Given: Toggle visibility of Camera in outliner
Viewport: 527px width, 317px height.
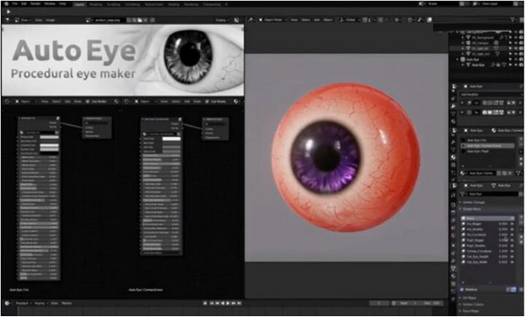Looking at the screenshot, I should [516, 43].
